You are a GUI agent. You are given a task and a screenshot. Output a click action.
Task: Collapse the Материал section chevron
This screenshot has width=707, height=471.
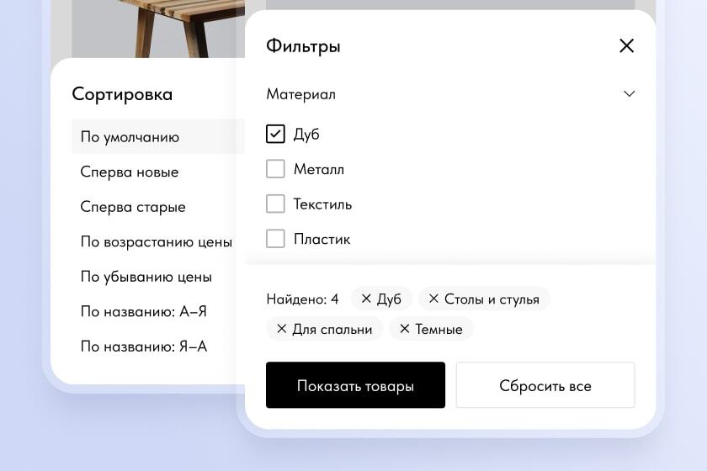tap(629, 93)
